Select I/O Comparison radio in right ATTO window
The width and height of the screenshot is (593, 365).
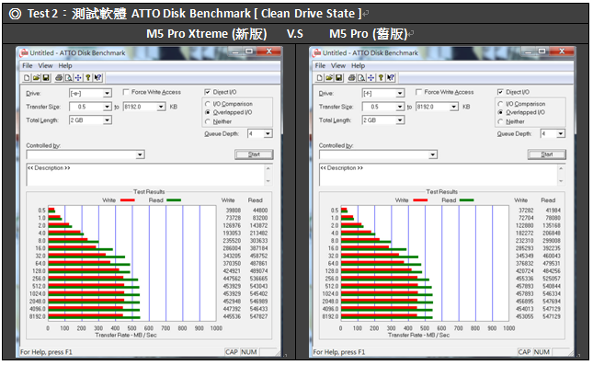pos(500,104)
